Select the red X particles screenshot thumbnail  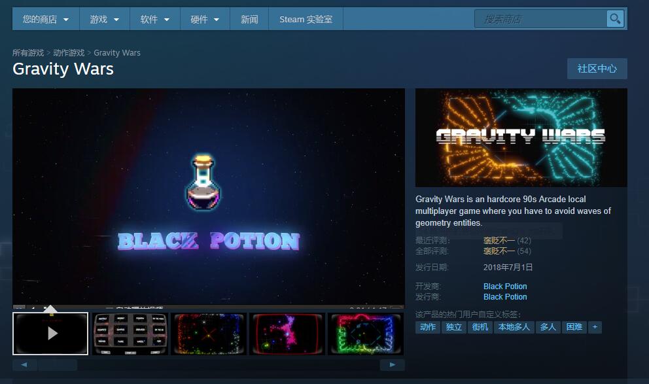[x=208, y=334]
